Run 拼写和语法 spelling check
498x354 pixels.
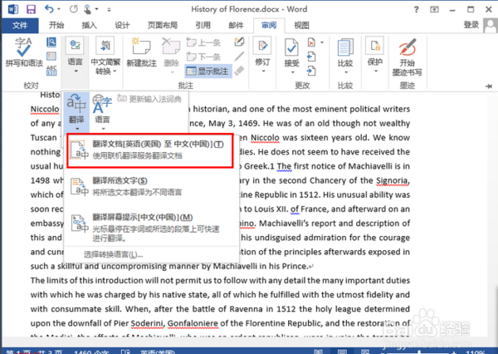24,52
